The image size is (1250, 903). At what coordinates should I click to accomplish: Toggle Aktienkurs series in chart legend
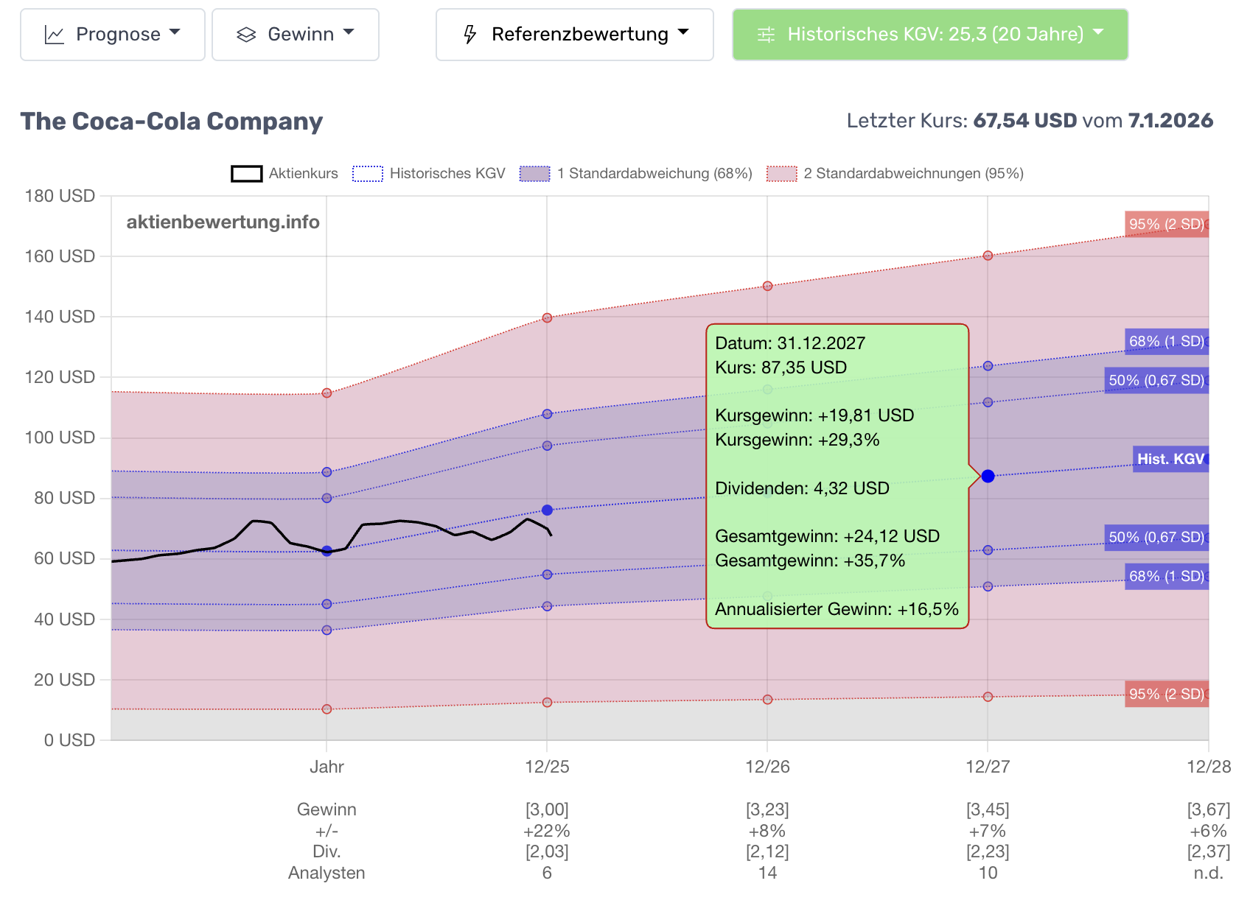click(284, 174)
